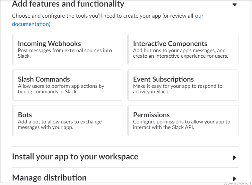The height and width of the screenshot is (185, 252).
Task: Choose the Event Subscriptions card
Action: (x=183, y=85)
